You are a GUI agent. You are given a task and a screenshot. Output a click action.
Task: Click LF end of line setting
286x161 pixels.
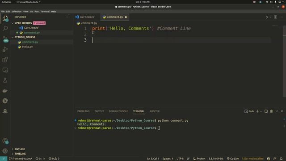[x=188, y=159]
